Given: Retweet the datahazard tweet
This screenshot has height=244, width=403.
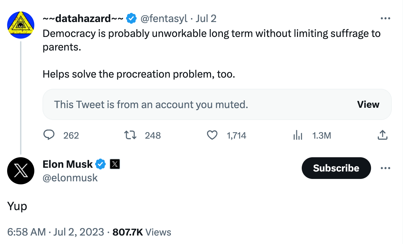Looking at the screenshot, I should (131, 135).
